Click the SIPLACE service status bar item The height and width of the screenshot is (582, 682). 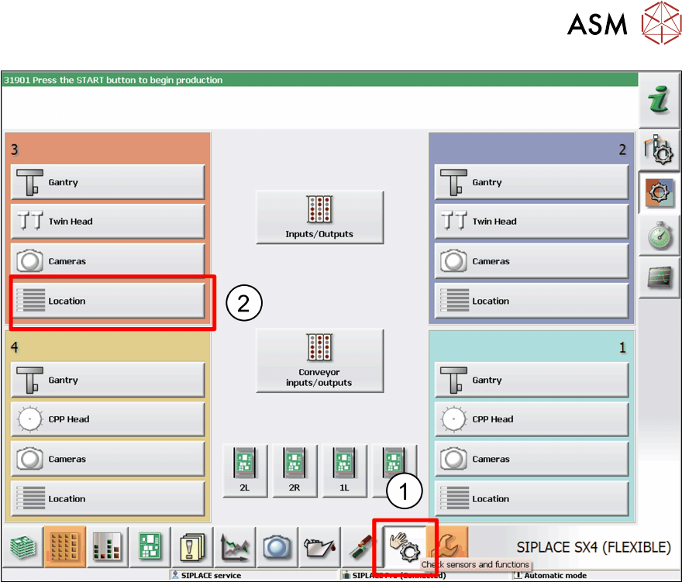pyautogui.click(x=209, y=576)
